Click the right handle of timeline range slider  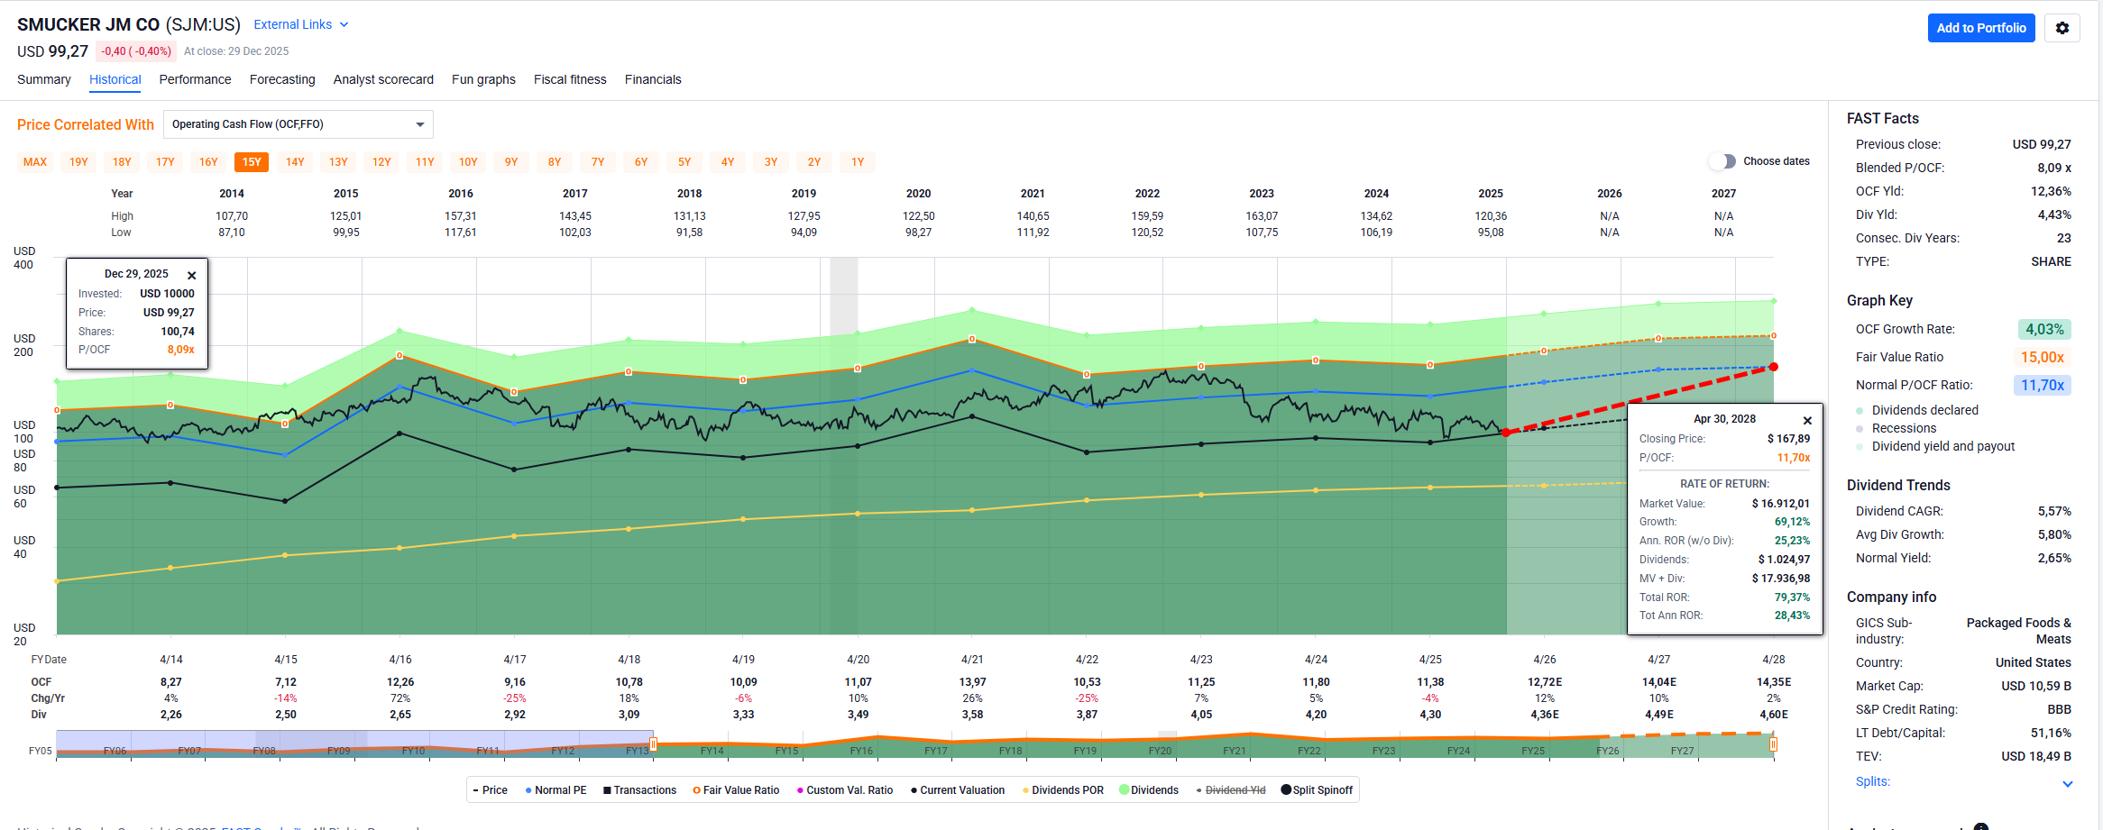(x=1773, y=744)
